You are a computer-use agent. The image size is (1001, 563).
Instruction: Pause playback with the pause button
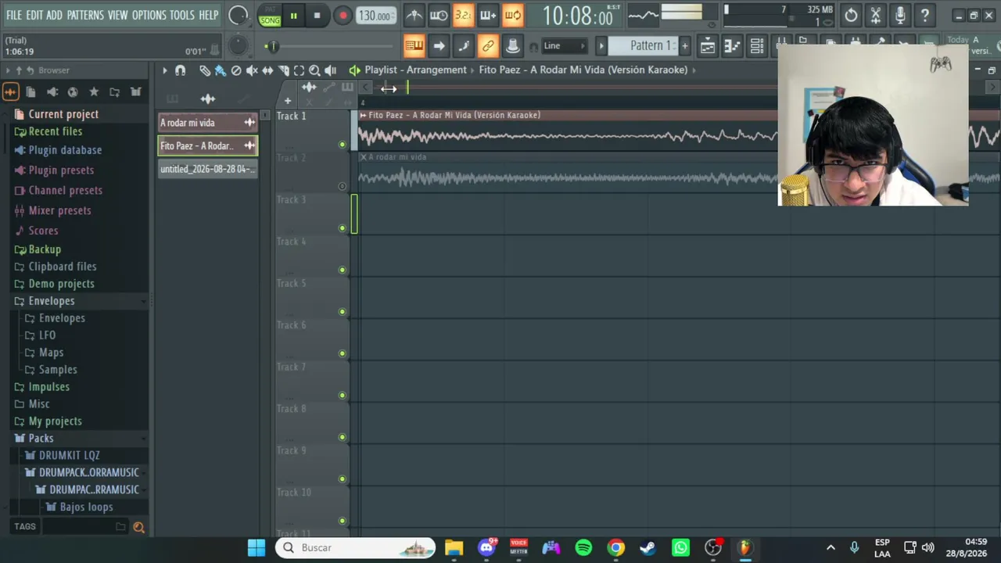(x=293, y=16)
